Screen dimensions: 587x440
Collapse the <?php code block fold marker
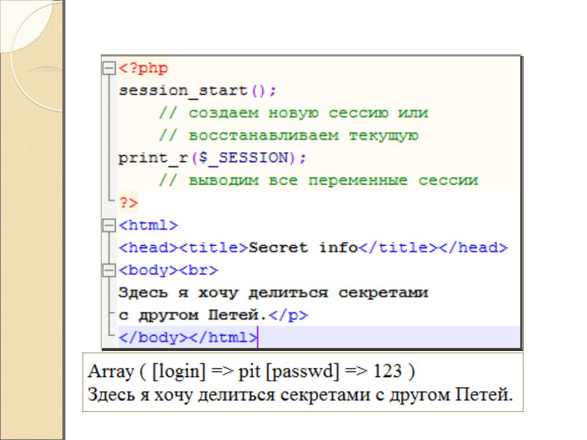click(109, 68)
